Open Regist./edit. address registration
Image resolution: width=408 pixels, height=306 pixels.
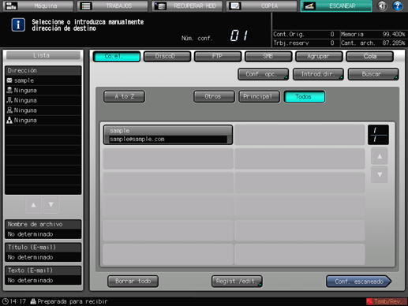pyautogui.click(x=237, y=281)
